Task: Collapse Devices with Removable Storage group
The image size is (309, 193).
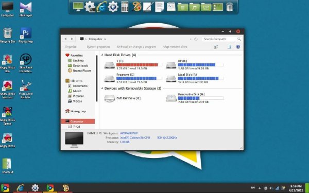Action: pos(102,89)
